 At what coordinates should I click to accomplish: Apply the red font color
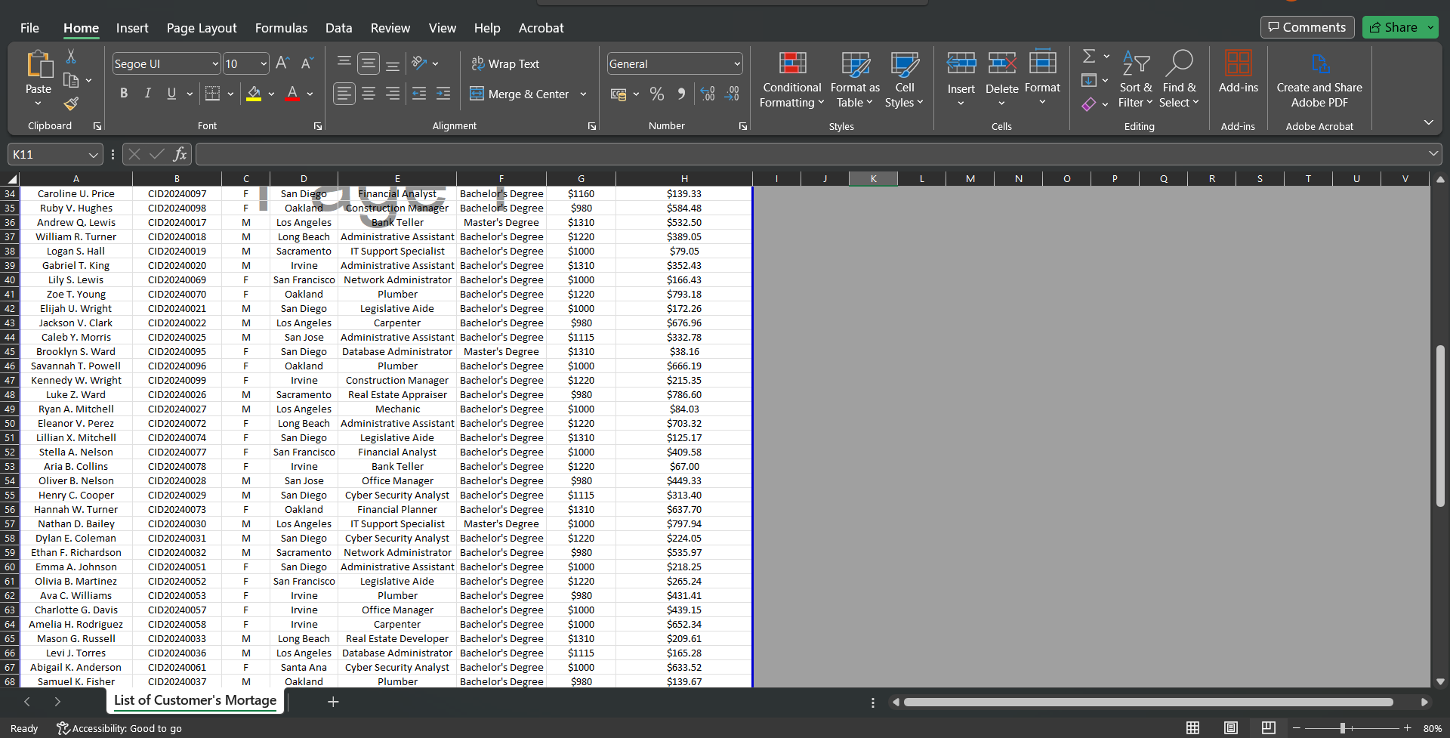293,94
